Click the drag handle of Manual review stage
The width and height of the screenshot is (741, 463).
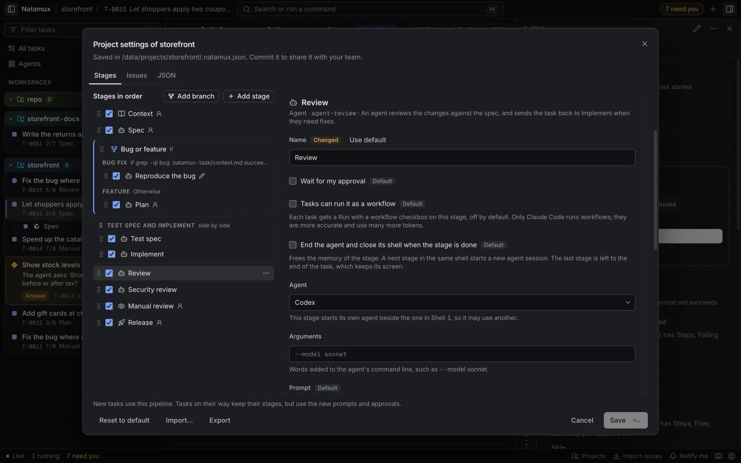(x=99, y=306)
